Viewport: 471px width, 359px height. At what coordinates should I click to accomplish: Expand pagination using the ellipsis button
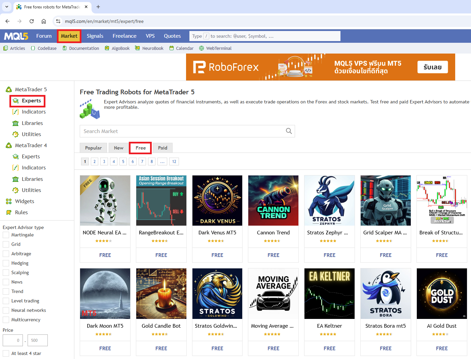162,162
